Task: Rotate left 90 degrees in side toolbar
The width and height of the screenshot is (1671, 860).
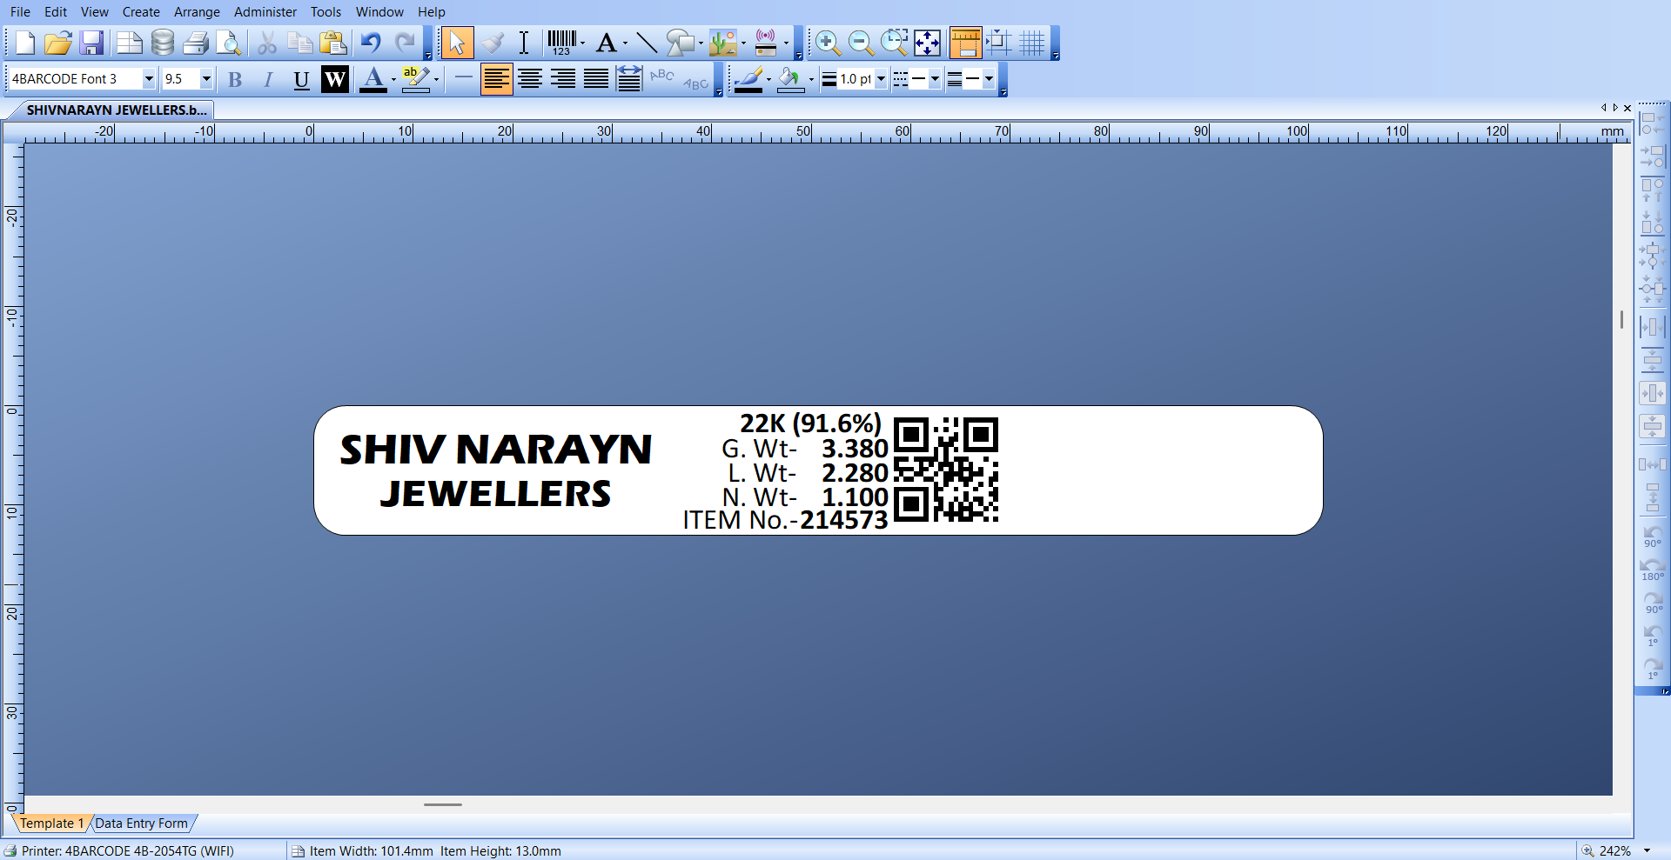Action: 1652,536
